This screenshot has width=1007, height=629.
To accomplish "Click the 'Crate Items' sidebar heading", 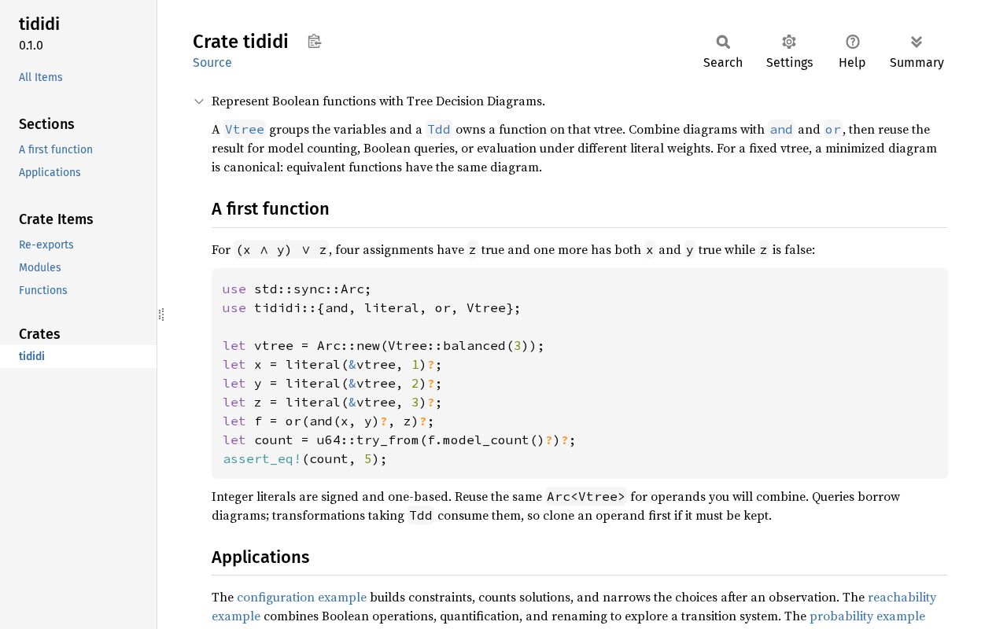I will [56, 219].
